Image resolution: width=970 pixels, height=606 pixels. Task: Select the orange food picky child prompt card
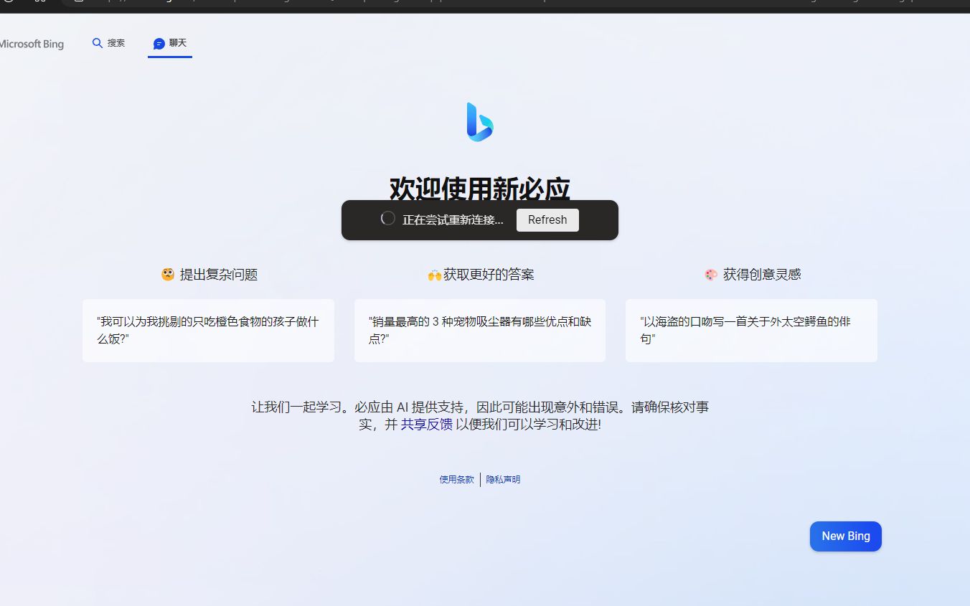pos(208,331)
